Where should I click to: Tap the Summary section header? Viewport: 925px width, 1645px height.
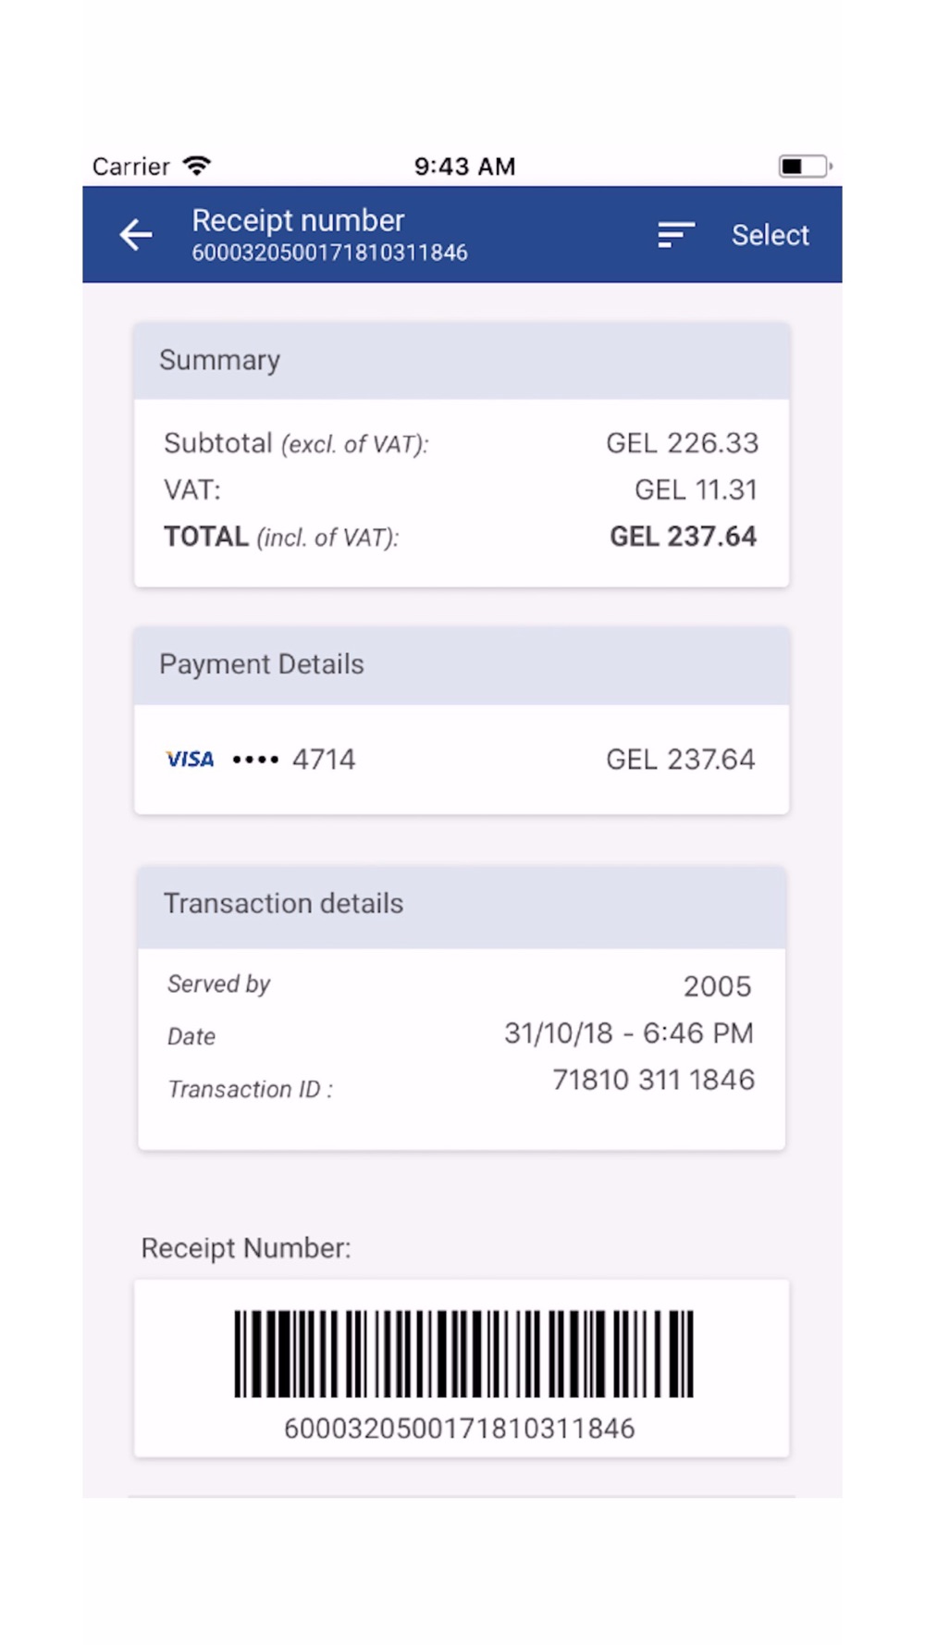(x=462, y=361)
